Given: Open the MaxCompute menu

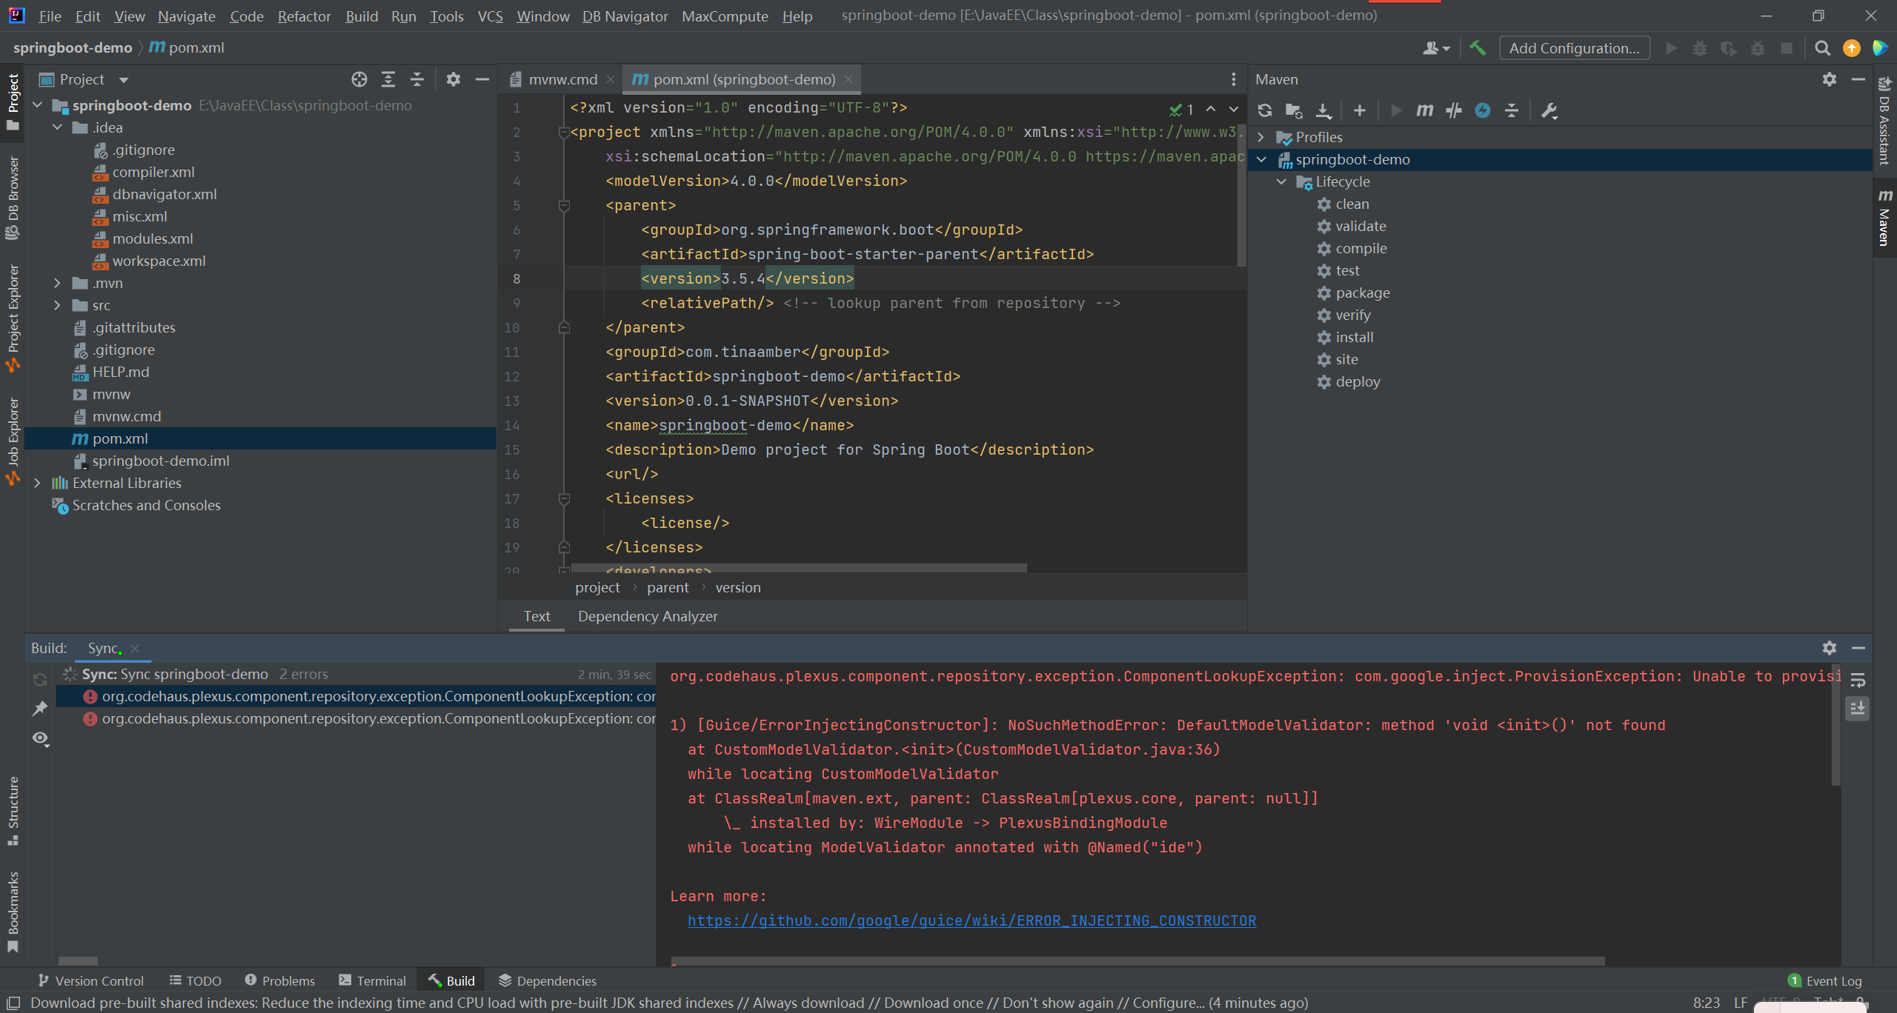Looking at the screenshot, I should (725, 16).
